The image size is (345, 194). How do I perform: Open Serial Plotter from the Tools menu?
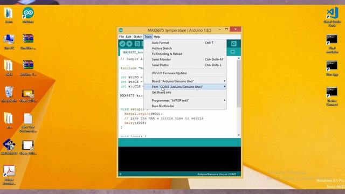tap(185, 65)
